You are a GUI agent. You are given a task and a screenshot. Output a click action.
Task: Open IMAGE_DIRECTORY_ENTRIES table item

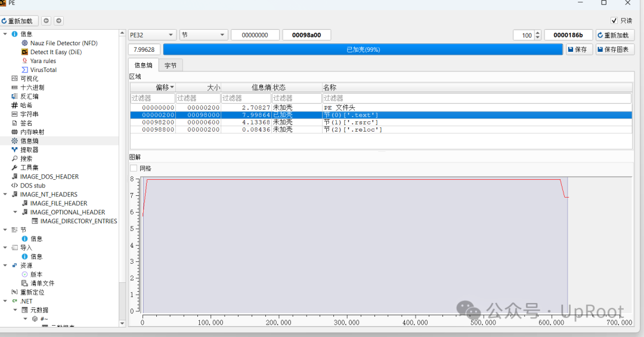click(x=75, y=221)
